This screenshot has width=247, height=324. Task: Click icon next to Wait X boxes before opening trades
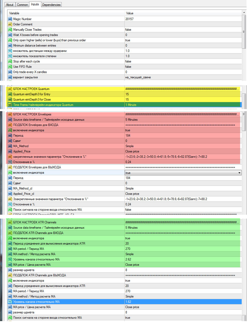pos(10,35)
